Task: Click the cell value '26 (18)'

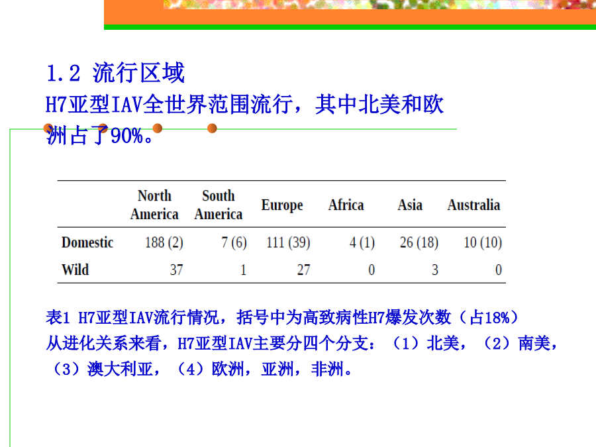Action: click(419, 242)
